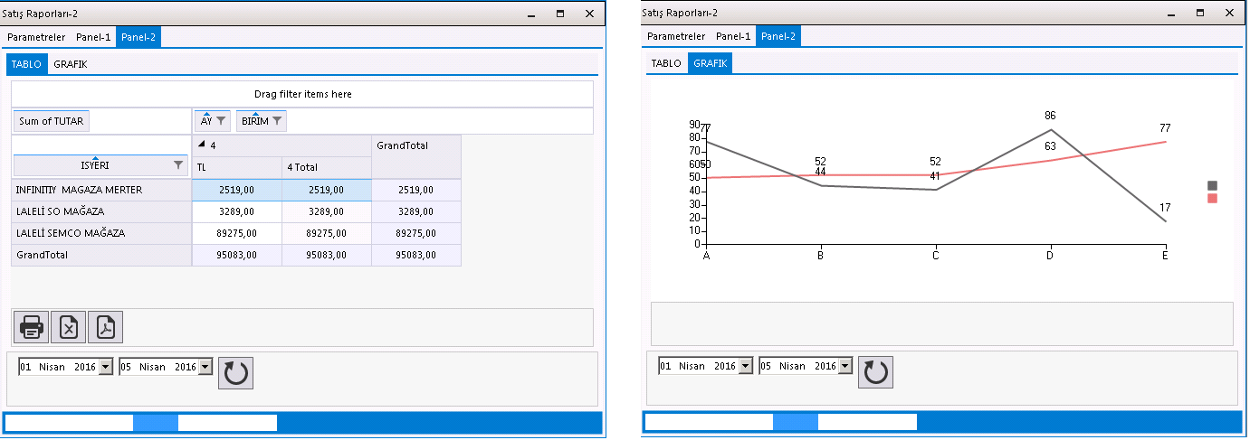Image resolution: width=1250 pixels, height=440 pixels.
Task: Click the refresh icon in the chart window
Action: coord(875,372)
